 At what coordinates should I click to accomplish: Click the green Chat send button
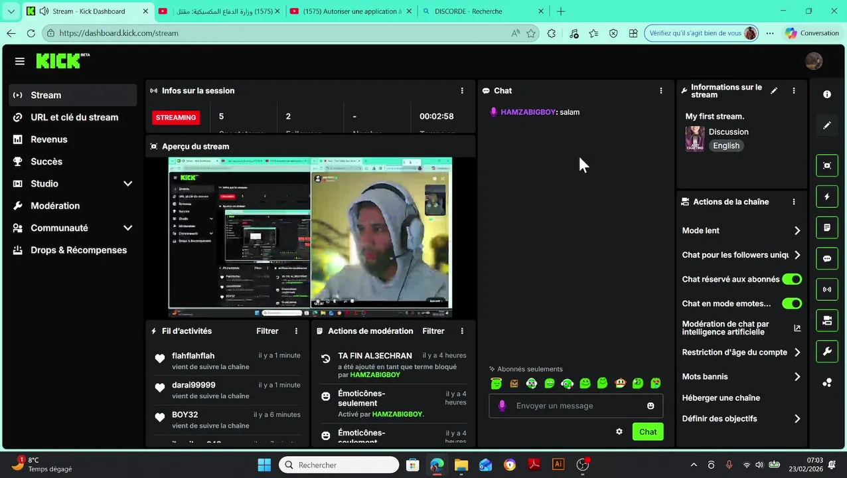click(648, 432)
